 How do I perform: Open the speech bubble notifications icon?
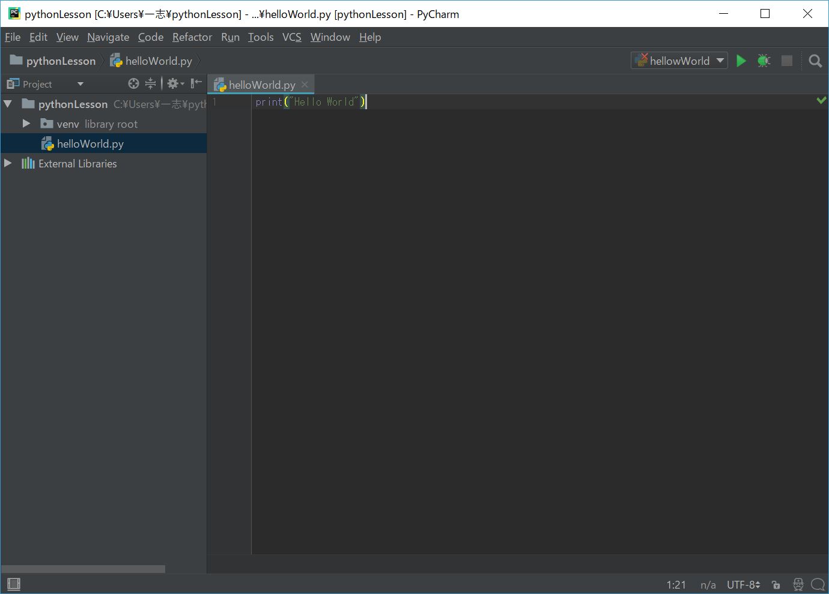[x=818, y=584]
